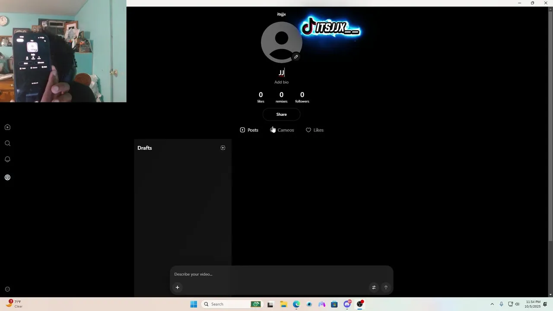Screen dimensions: 553x311
Task: Open the search icon in left sidebar
Action: click(7, 143)
